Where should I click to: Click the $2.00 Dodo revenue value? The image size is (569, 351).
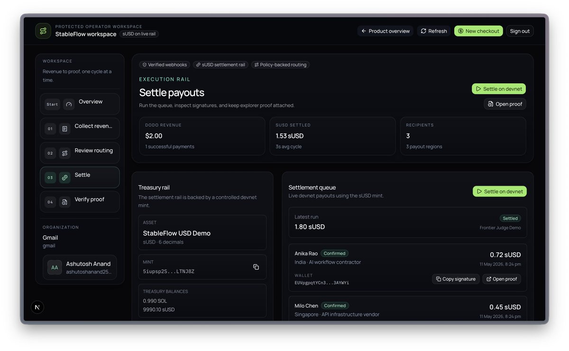[x=154, y=136]
